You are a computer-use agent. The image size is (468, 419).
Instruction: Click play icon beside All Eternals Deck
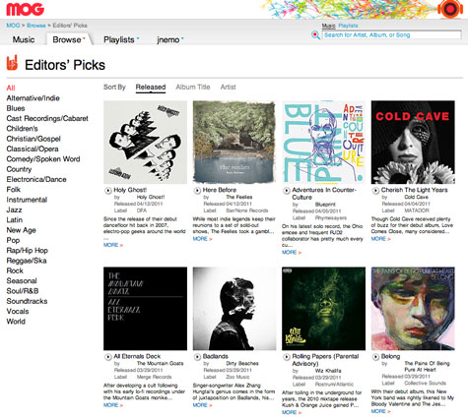[x=108, y=357]
